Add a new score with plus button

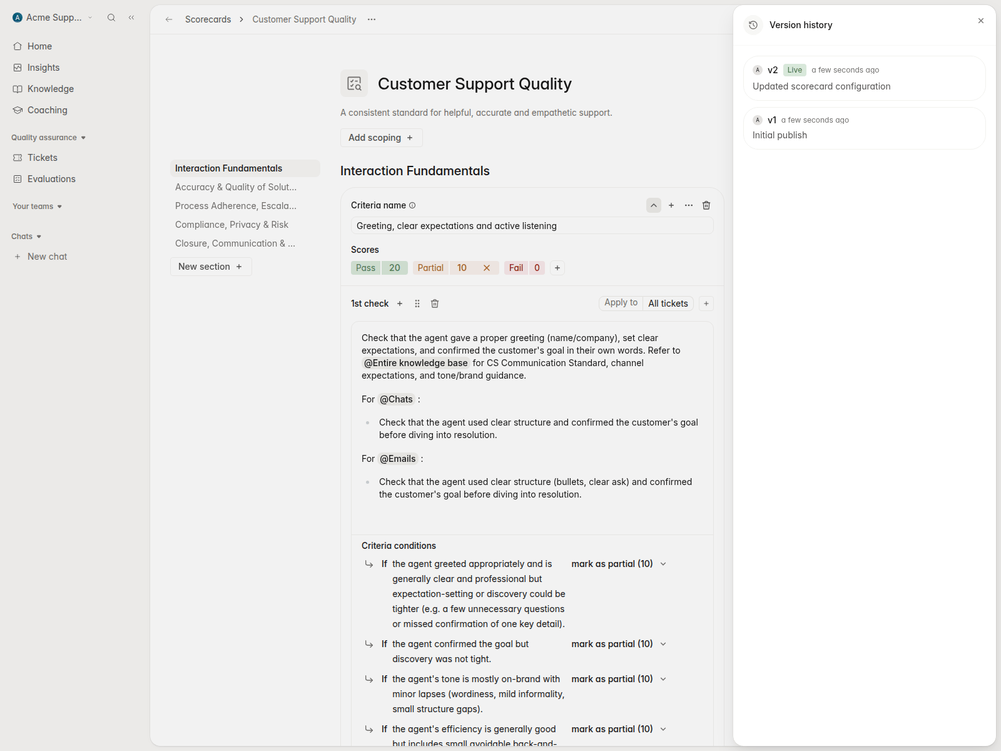557,268
